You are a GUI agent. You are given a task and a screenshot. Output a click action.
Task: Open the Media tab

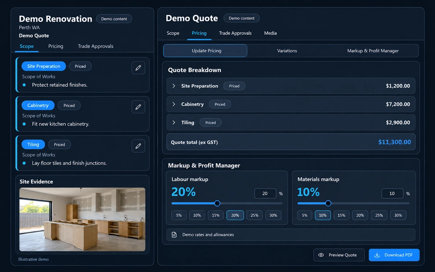coord(270,33)
